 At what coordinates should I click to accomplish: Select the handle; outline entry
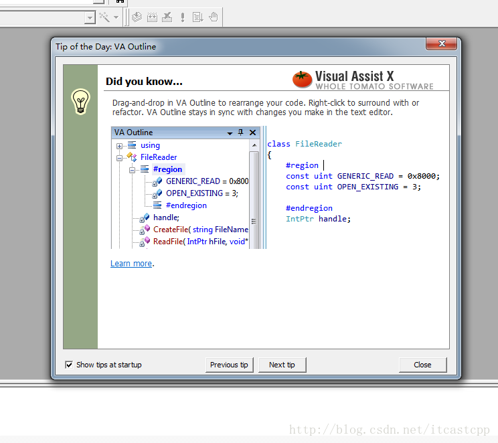pyautogui.click(x=166, y=217)
